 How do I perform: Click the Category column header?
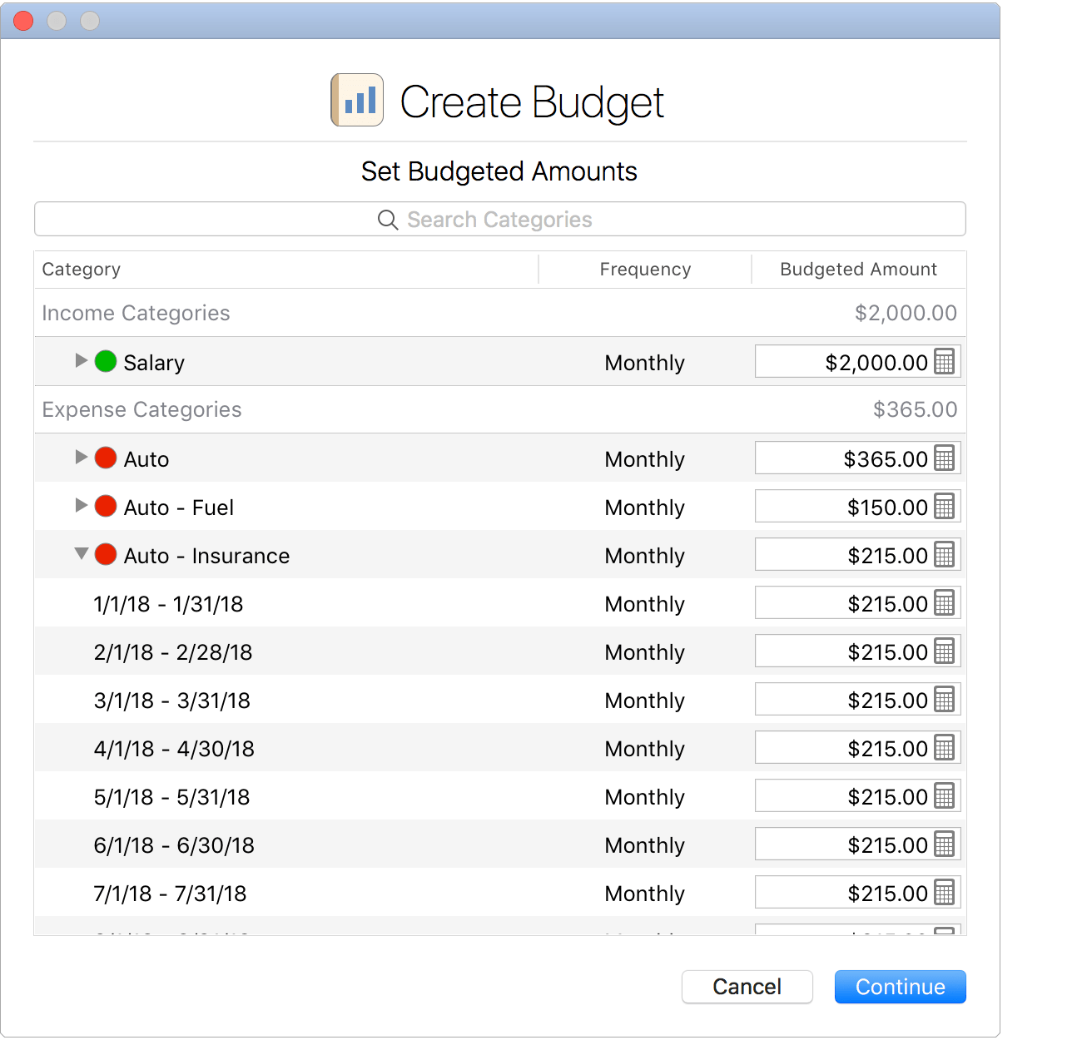(x=82, y=269)
